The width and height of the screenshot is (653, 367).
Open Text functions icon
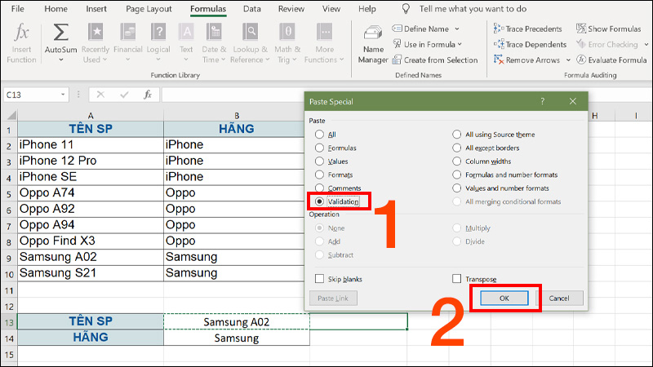[186, 32]
